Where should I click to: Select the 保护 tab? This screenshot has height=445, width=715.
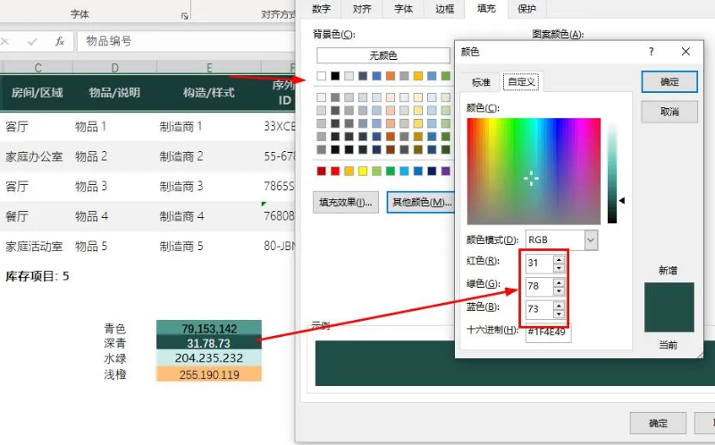(527, 9)
